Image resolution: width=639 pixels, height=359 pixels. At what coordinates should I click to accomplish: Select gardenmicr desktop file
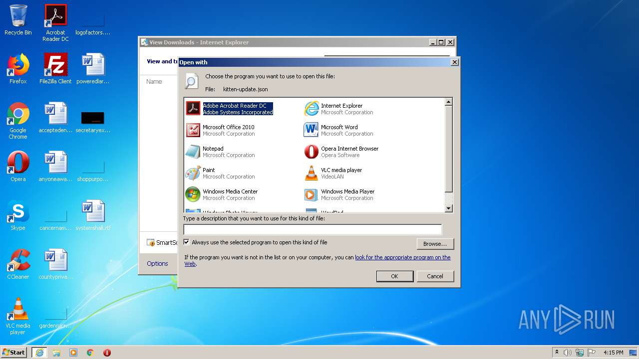[x=55, y=318]
